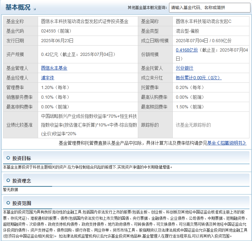The image size is (252, 241).
Task: Open the 圆信永丰基金 manager link
Action: [54, 68]
